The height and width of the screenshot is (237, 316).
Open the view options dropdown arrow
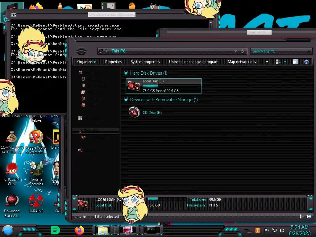(x=285, y=62)
